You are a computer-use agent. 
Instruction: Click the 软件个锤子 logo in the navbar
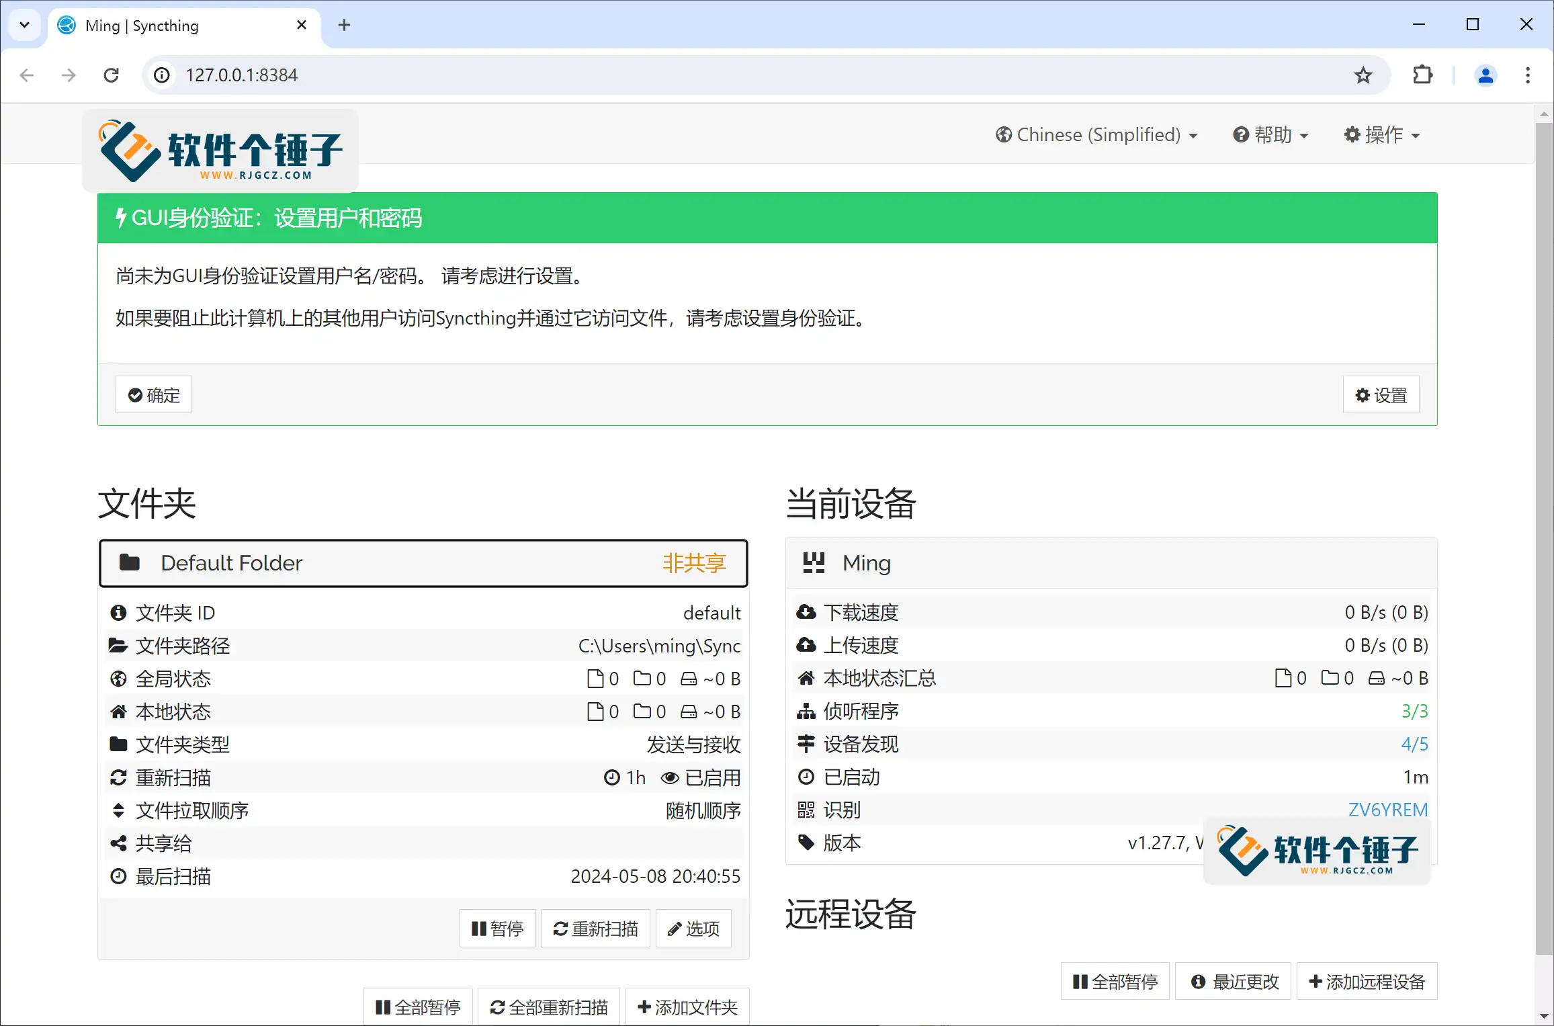(220, 151)
